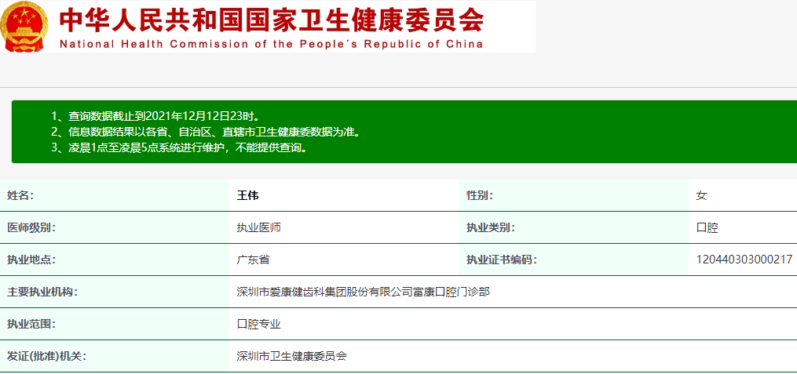This screenshot has width=797, height=374.
Task: Click the 姓名 field label
Action: (x=20, y=195)
